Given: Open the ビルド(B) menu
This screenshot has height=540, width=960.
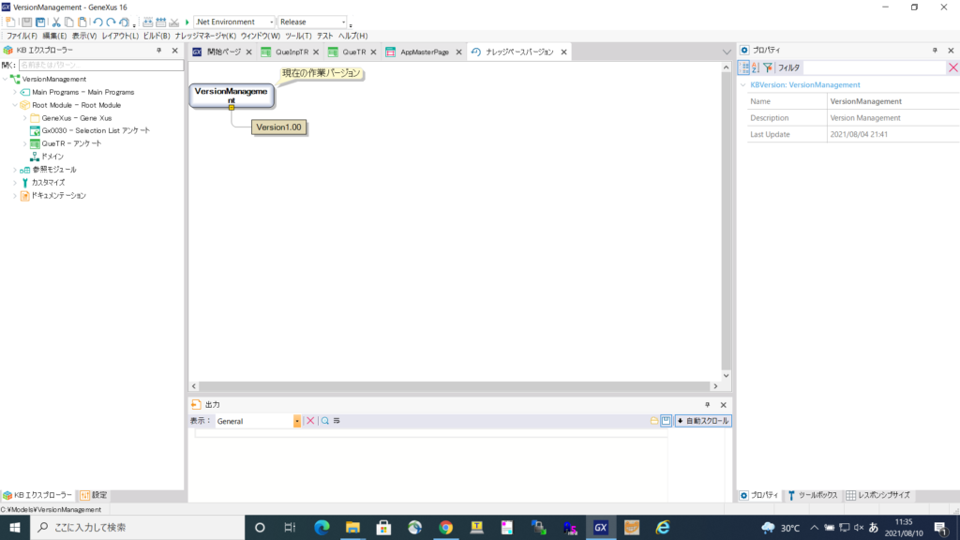Looking at the screenshot, I should click(x=157, y=37).
